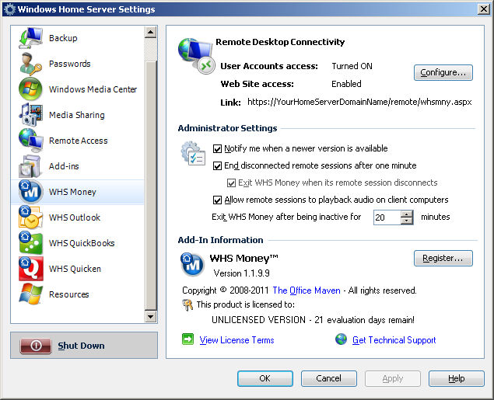
Task: Select Passwords in the settings list
Action: (78, 64)
